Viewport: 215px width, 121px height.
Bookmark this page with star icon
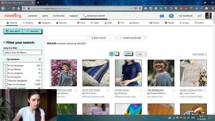coord(140,8)
